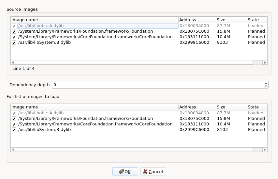Toggle libobjc.A.dylib checkbox in Source images
The height and width of the screenshot is (179, 278).
point(14,26)
